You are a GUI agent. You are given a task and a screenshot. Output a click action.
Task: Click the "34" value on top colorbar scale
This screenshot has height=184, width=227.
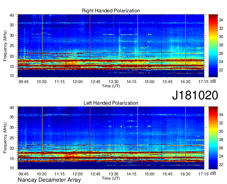(x=221, y=20)
